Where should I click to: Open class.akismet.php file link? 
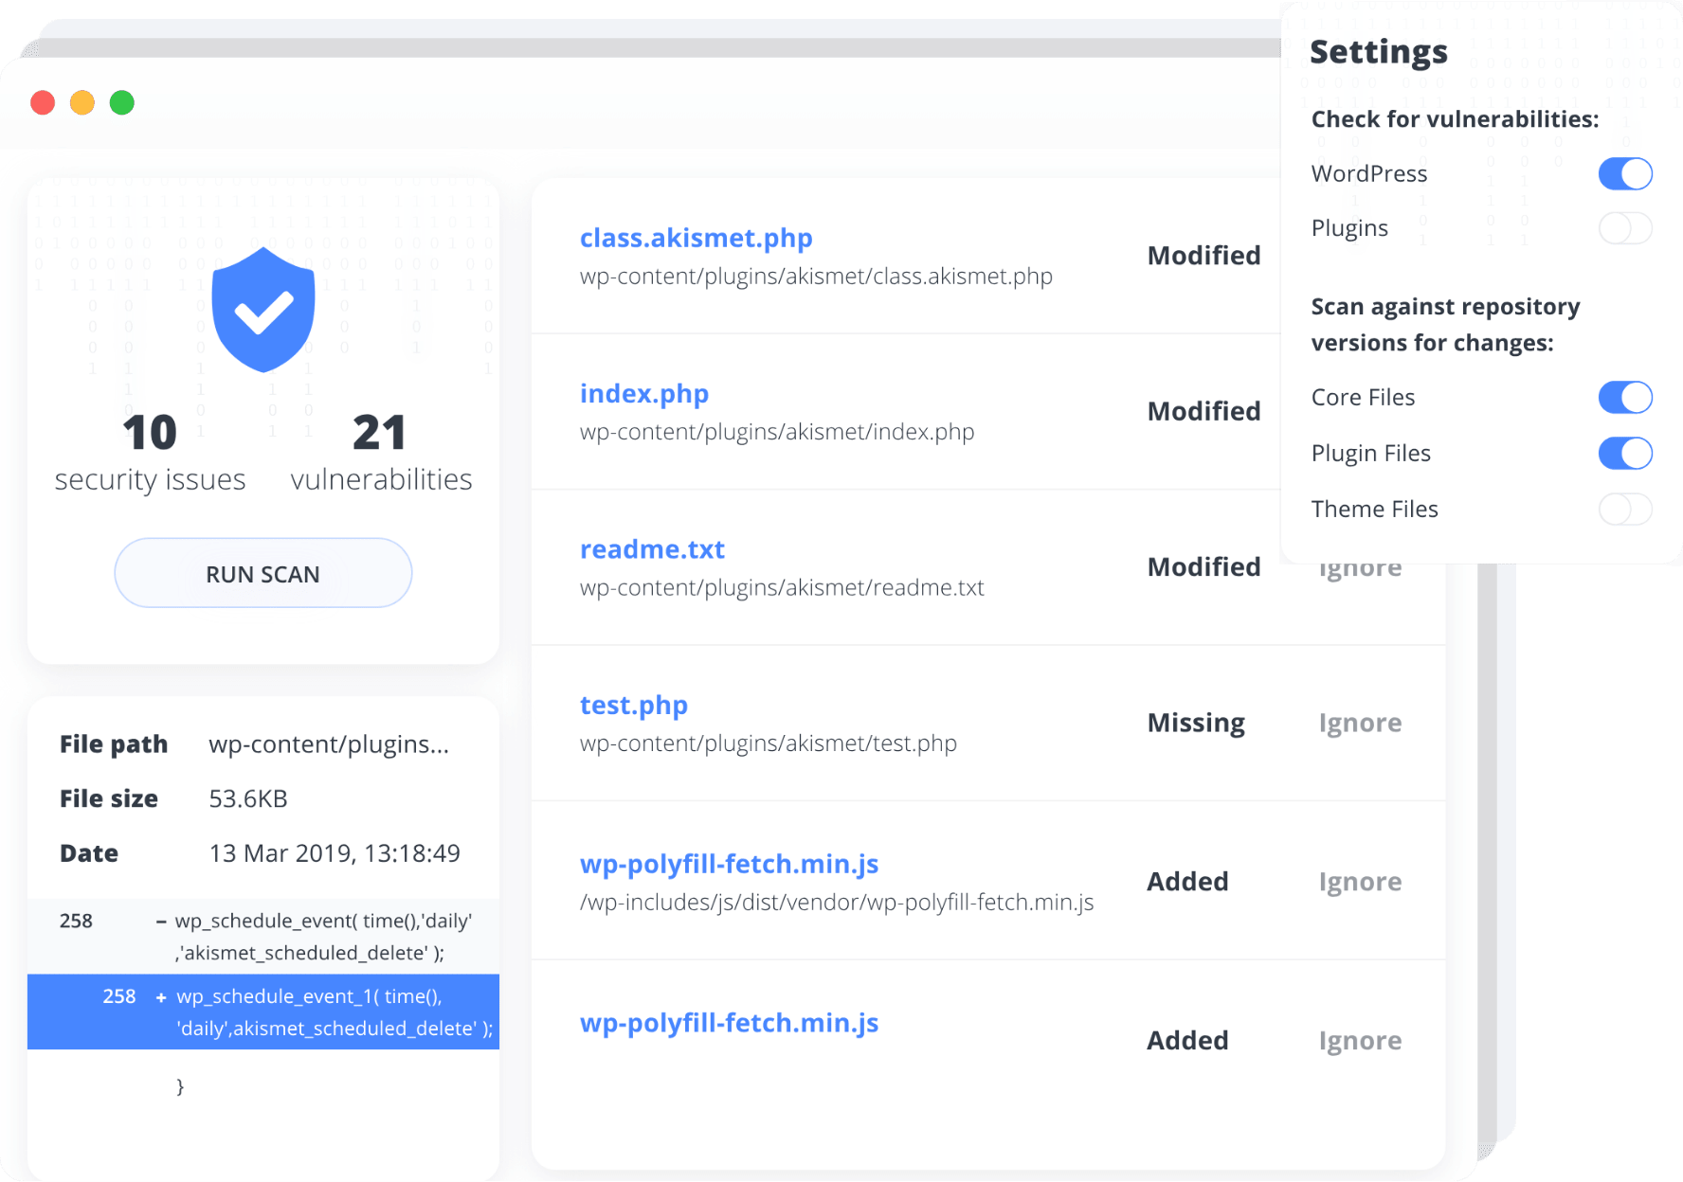click(x=697, y=238)
